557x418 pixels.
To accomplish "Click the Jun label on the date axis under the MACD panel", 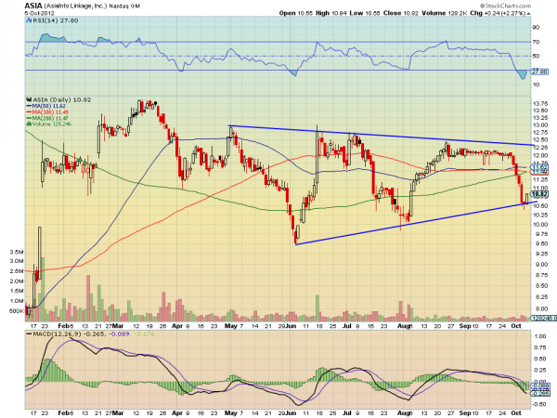I will [291, 413].
